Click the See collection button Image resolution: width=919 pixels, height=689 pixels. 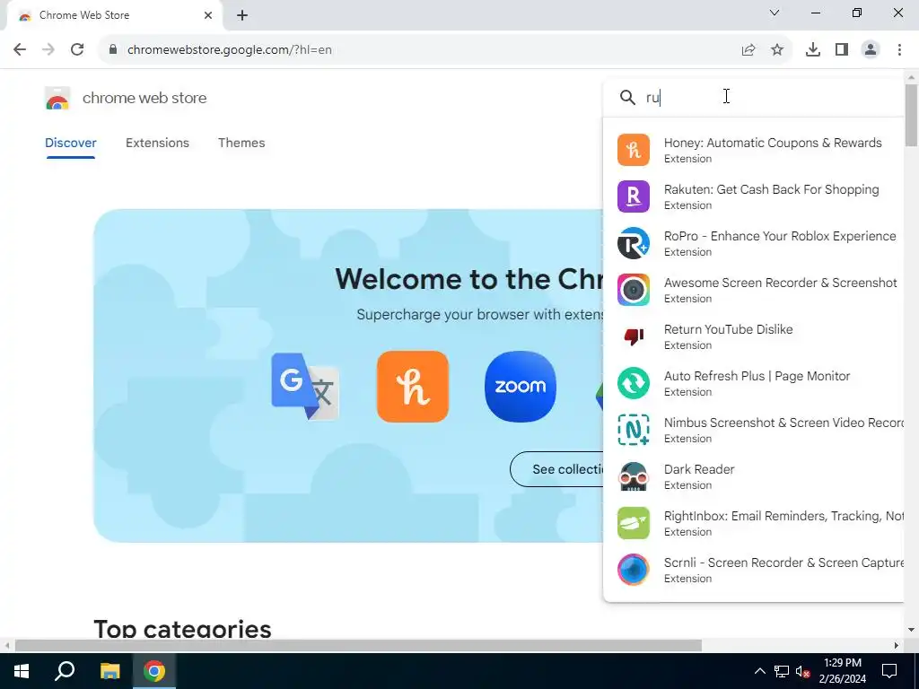pos(556,469)
